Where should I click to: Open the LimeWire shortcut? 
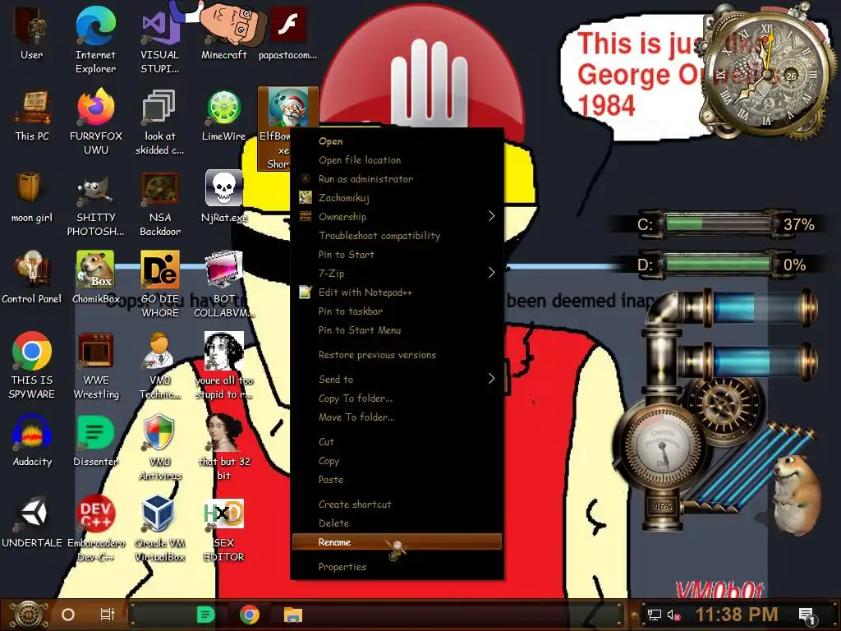[223, 115]
